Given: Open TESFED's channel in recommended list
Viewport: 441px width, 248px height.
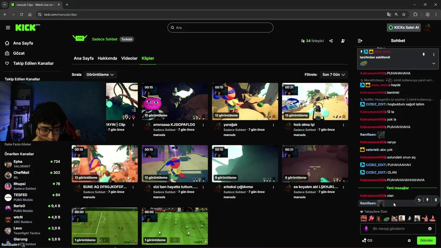Looking at the screenshot, I should coord(32,197).
